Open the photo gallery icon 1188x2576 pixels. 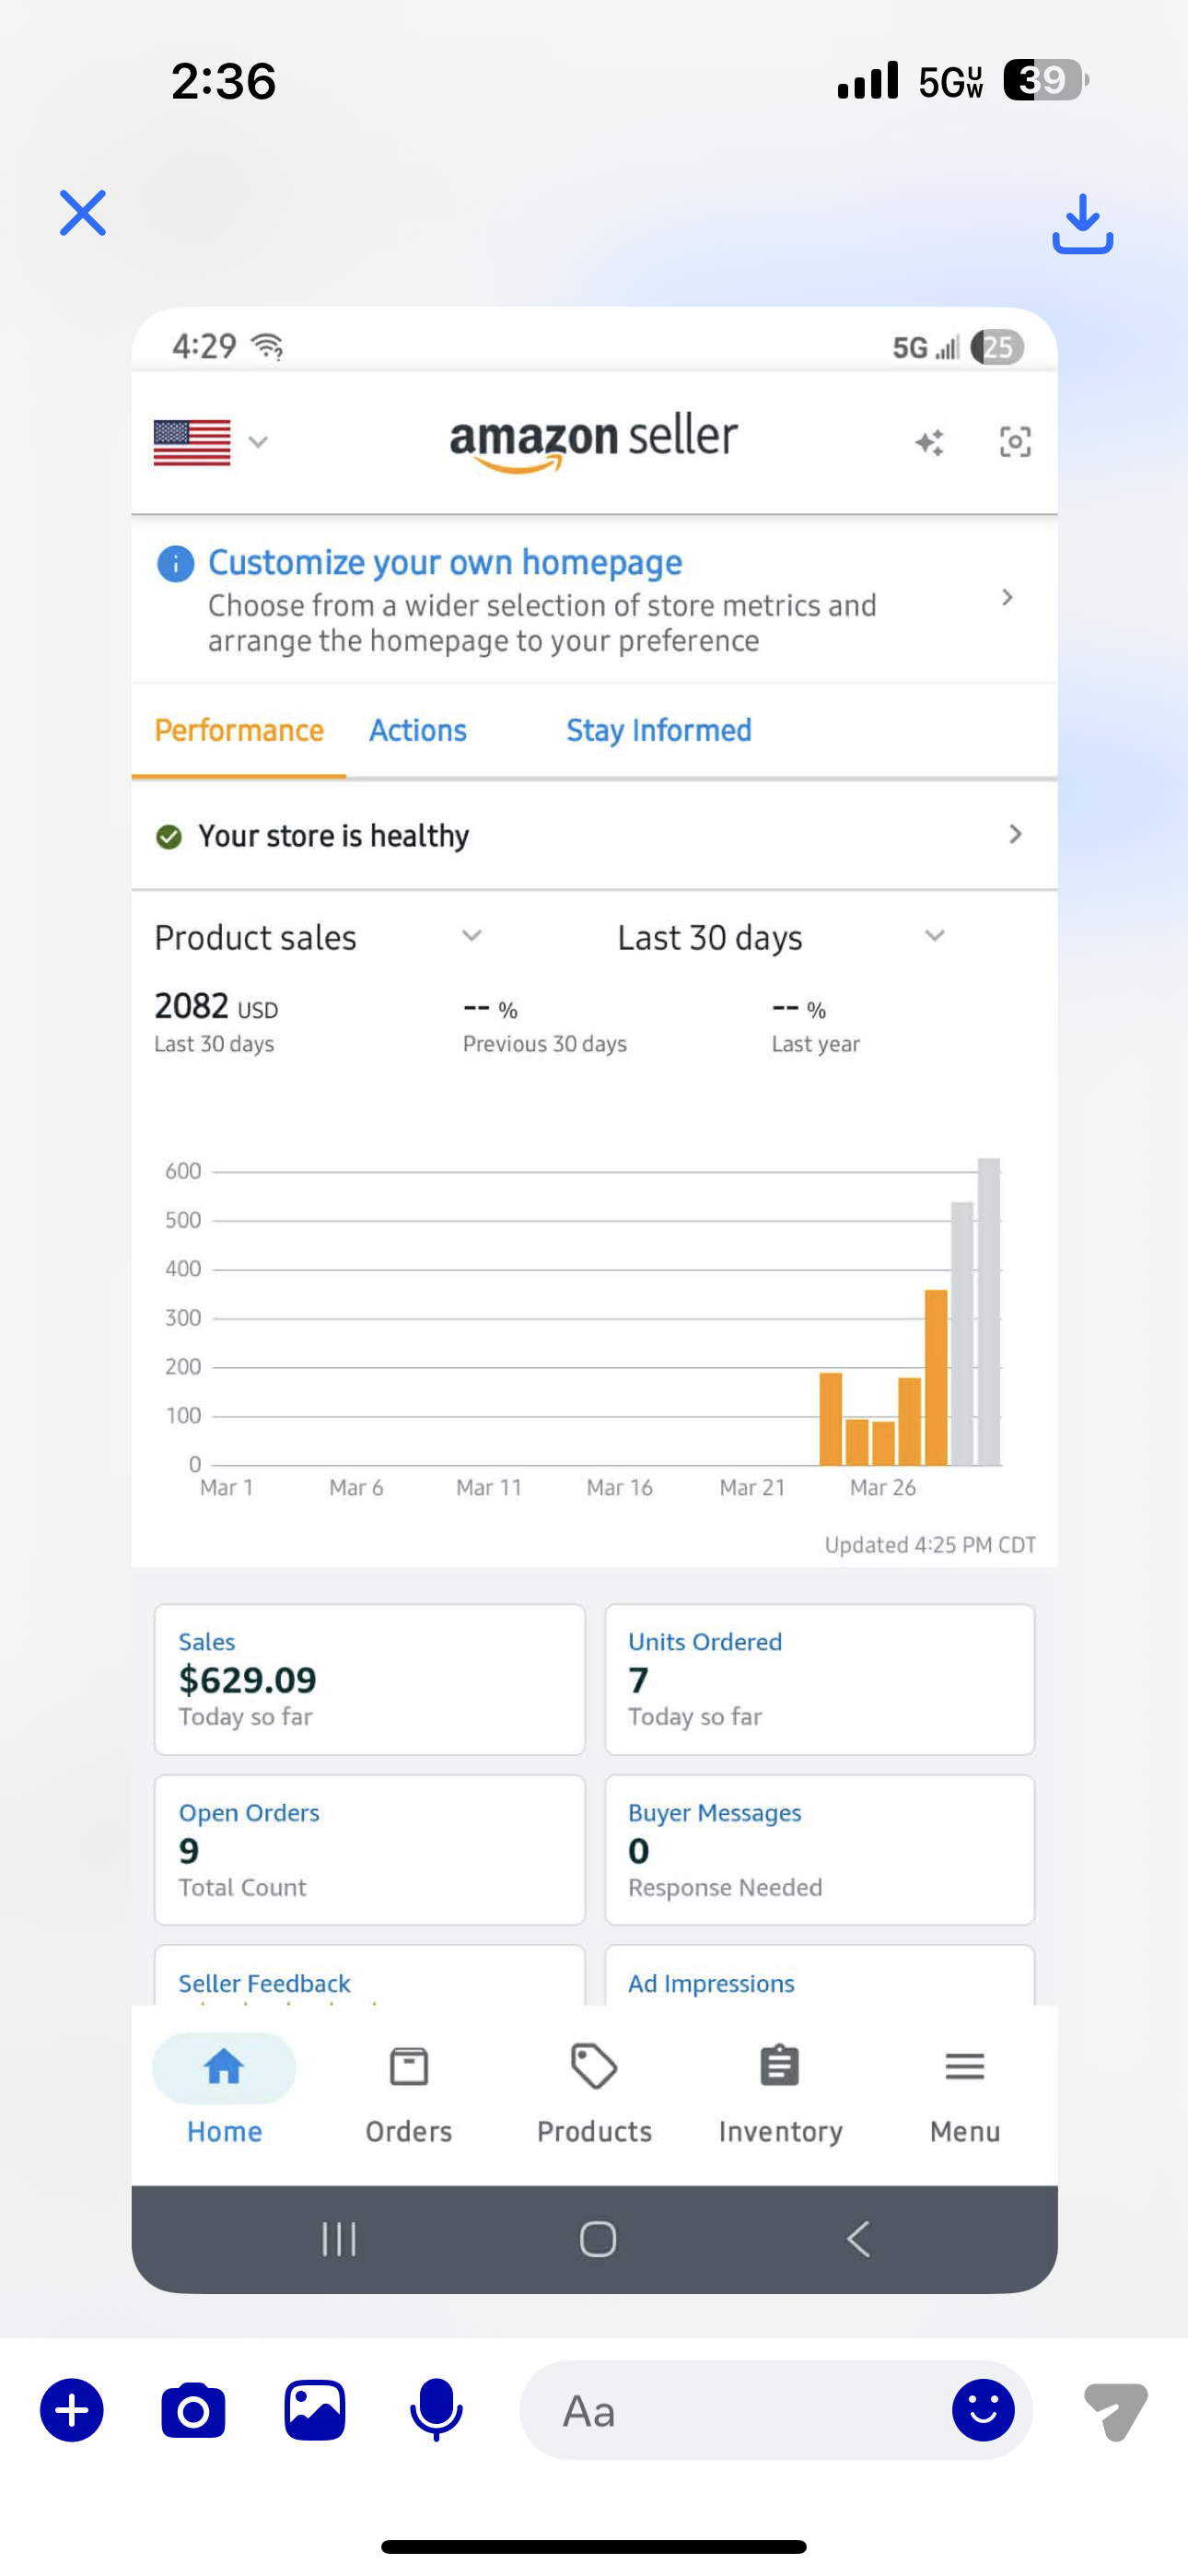[x=315, y=2410]
